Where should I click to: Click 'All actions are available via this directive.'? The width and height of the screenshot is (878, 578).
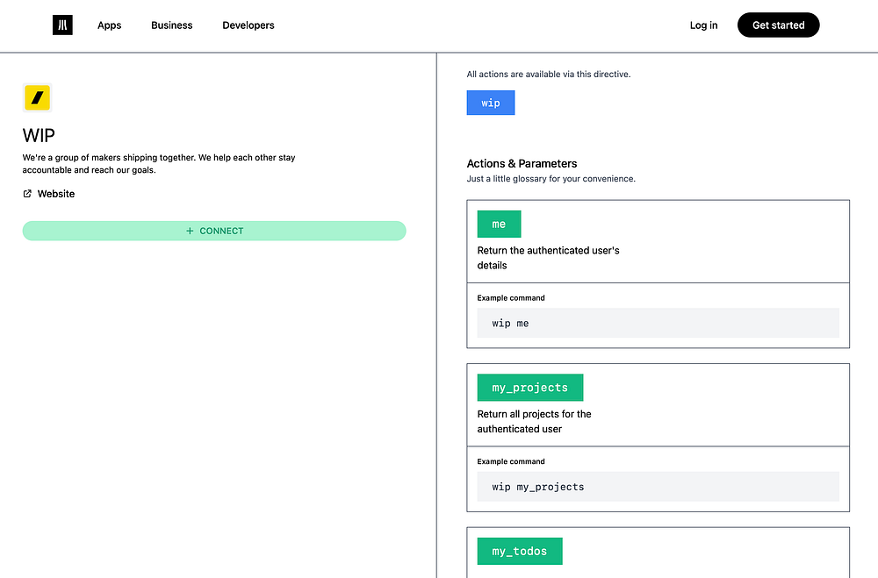549,74
